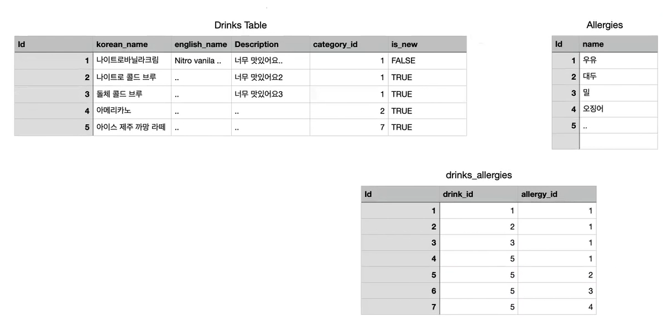Click row 7 header in drinks_allergies
This screenshot has width=672, height=334.
(400, 307)
